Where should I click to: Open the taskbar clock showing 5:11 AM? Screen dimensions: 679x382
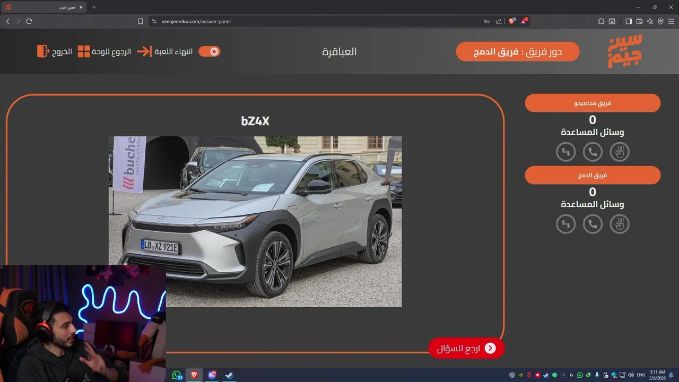[658, 375]
